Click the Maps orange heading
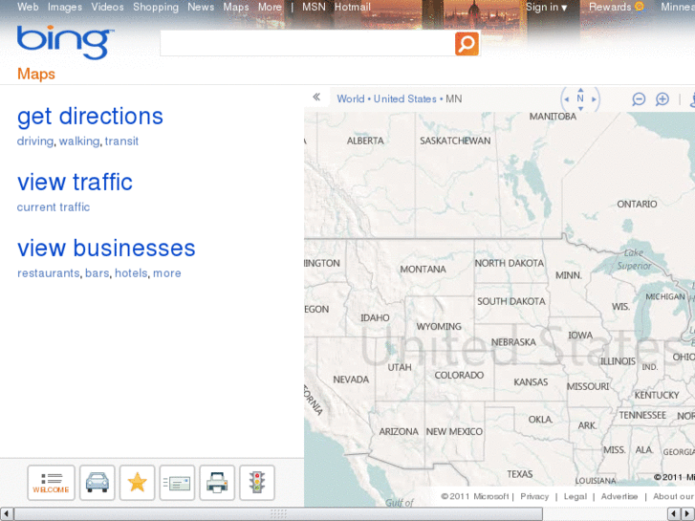 [36, 74]
